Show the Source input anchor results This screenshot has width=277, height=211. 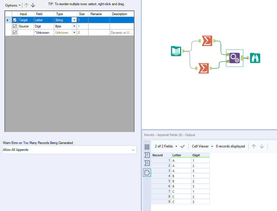tap(147, 163)
